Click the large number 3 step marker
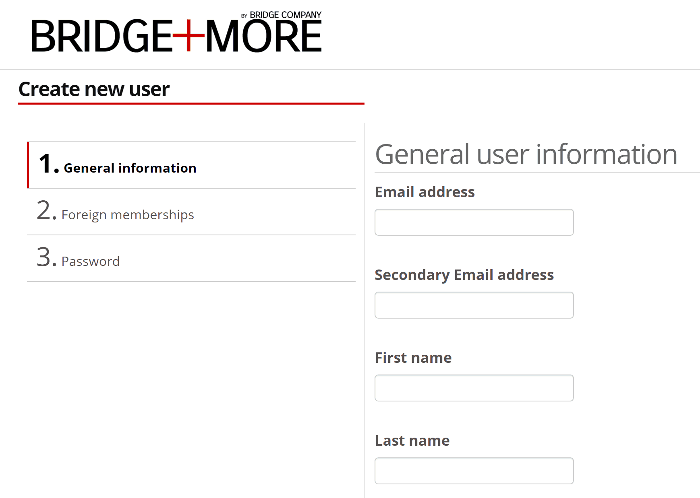Viewport: 700px width, 498px height. click(44, 257)
